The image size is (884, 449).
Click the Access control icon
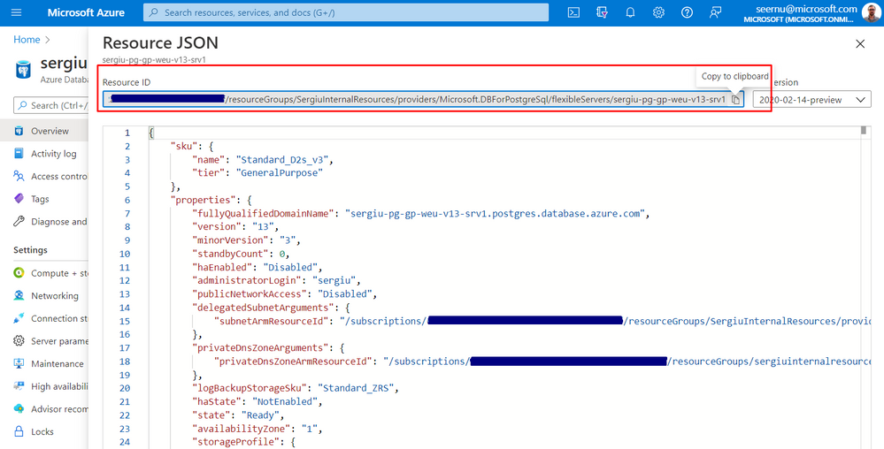pos(19,177)
